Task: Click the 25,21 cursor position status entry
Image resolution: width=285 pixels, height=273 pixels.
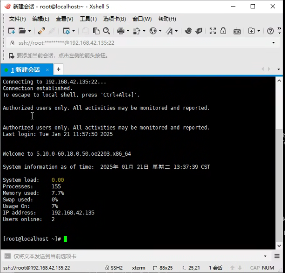Action: (191, 268)
